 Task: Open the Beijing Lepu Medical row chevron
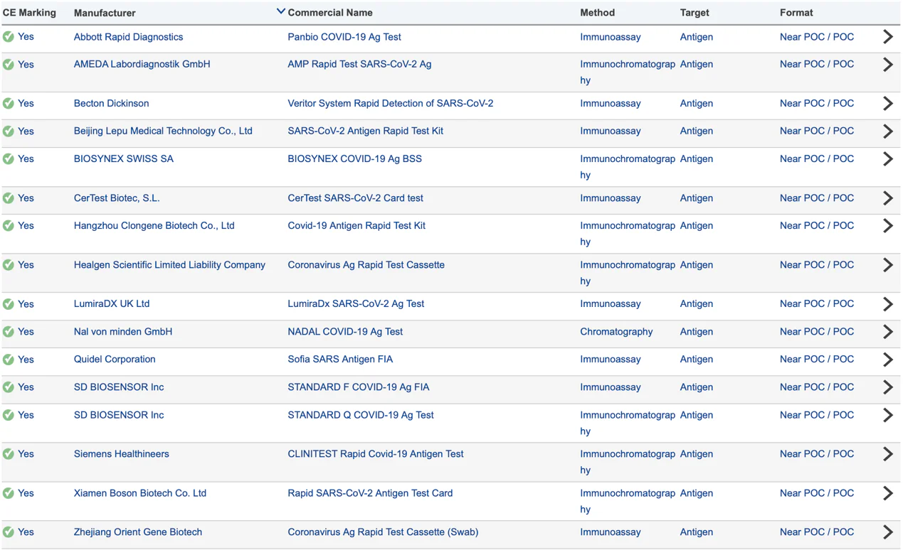click(x=887, y=131)
